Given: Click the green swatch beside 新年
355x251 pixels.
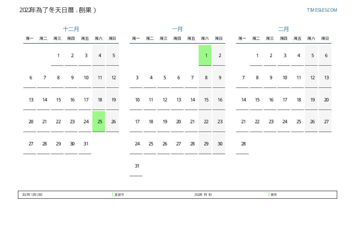Looking at the screenshot, I should pyautogui.click(x=269, y=195).
